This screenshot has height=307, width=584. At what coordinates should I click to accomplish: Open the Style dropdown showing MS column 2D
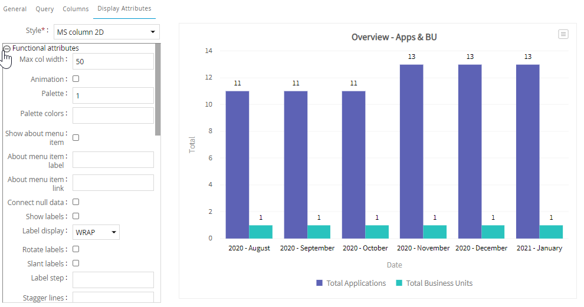107,31
